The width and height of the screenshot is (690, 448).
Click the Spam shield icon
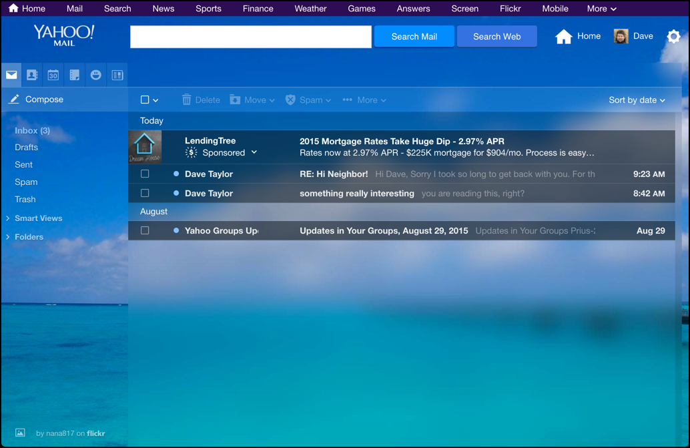tap(290, 100)
